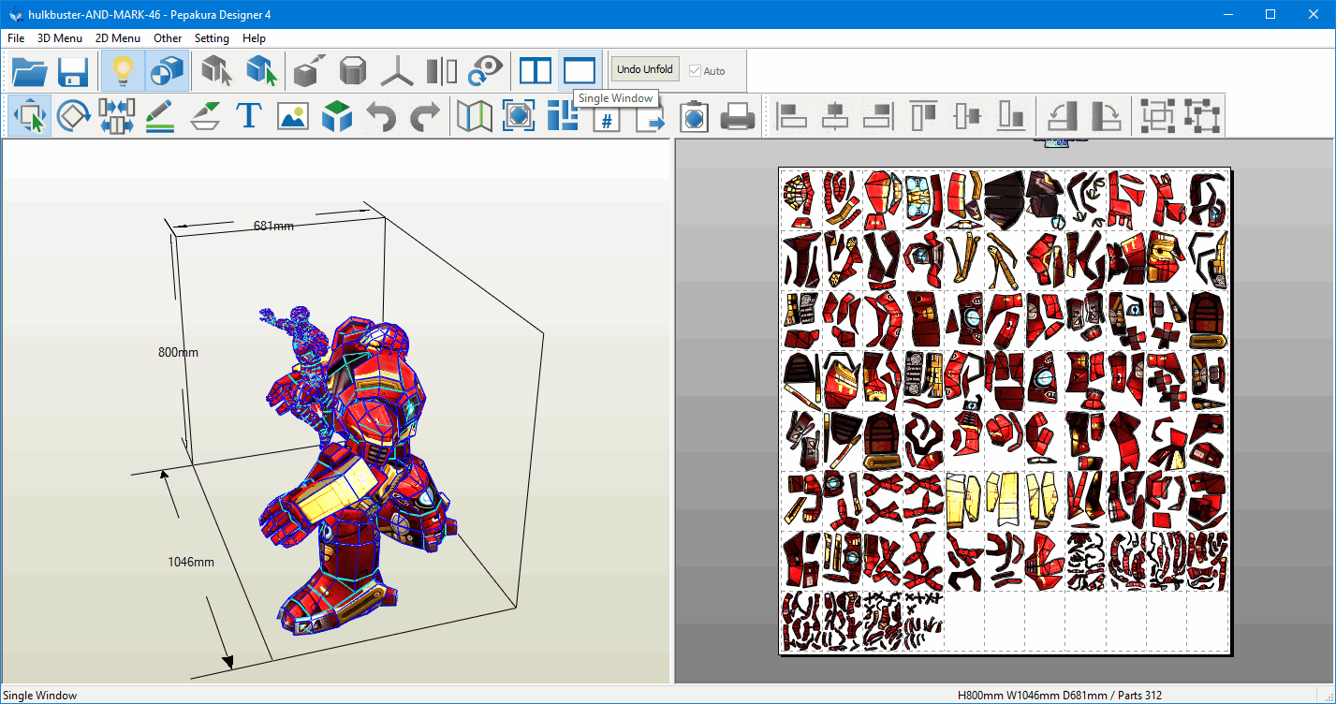Click the insert image picture icon
The height and width of the screenshot is (704, 1336).
293,116
